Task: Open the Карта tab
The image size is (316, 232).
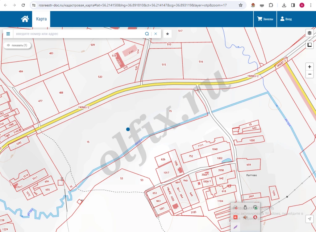Action: point(41,19)
